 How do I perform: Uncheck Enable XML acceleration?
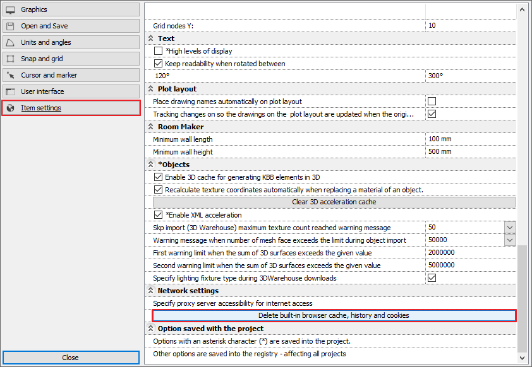point(158,214)
